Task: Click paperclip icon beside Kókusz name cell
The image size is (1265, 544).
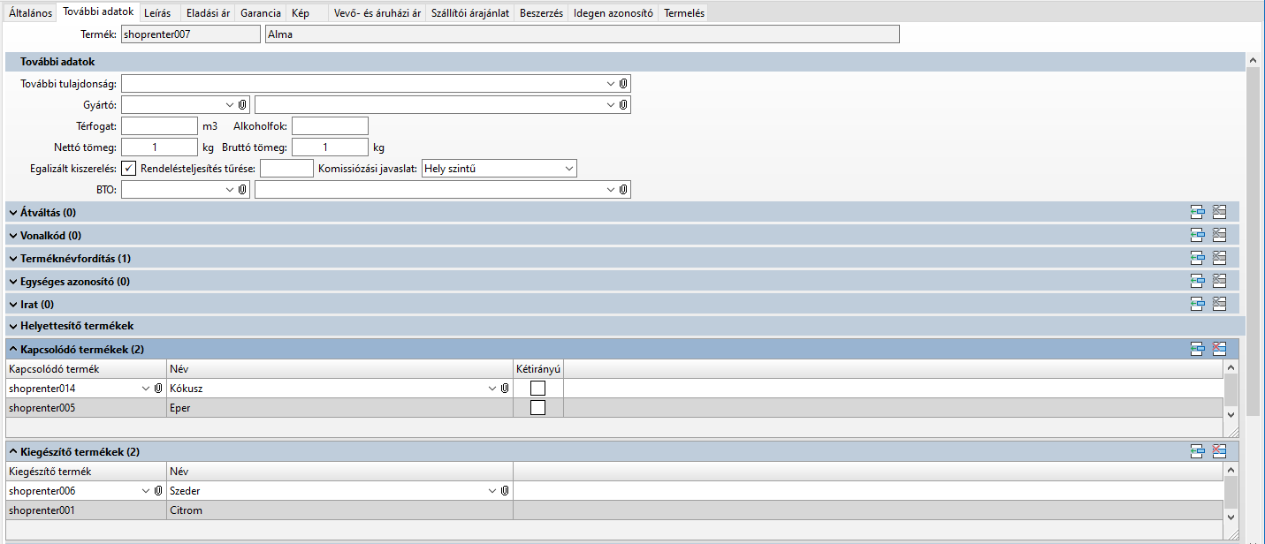Action: [x=505, y=388]
